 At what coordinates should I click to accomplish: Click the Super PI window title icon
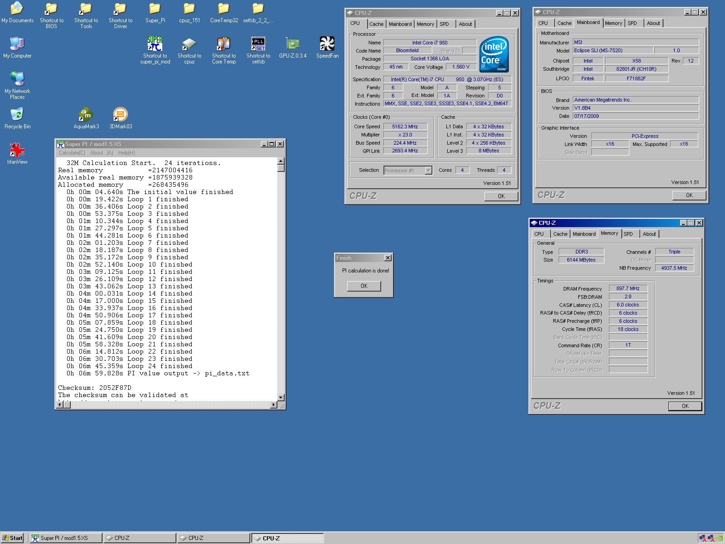pyautogui.click(x=60, y=144)
